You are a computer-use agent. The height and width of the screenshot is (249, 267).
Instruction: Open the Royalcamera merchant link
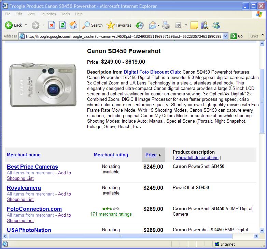coord(24,188)
